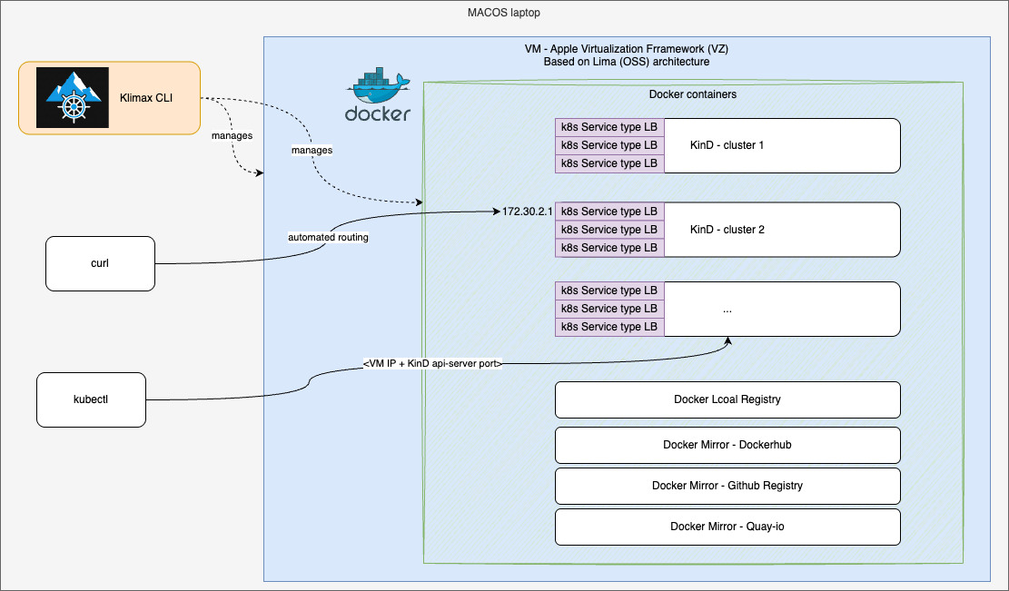Select the Docker Mirror - Quay-io box

click(x=727, y=527)
